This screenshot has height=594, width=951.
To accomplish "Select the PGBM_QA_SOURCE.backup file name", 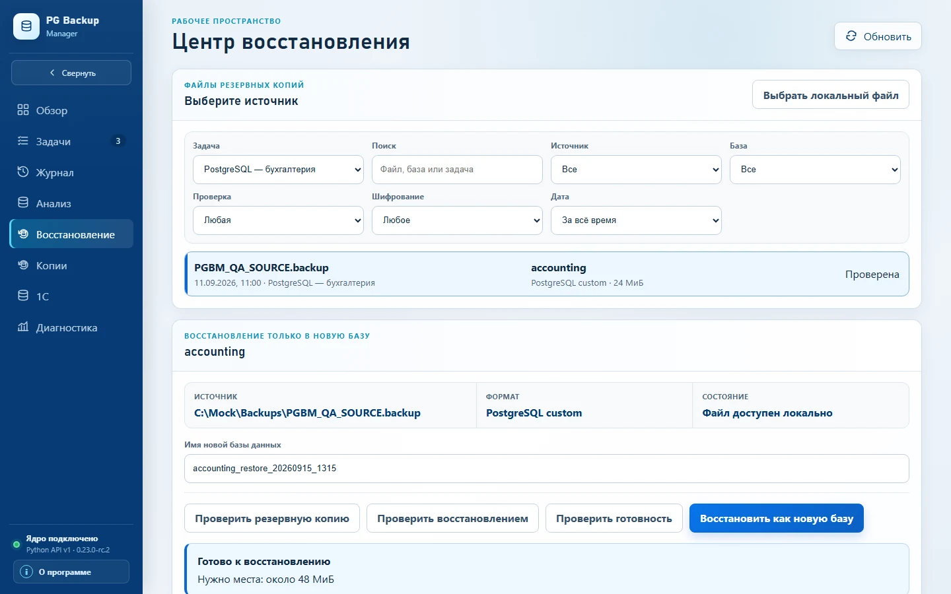I will (262, 267).
